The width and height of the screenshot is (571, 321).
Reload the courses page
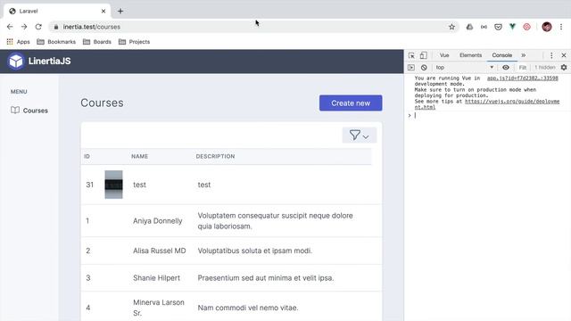click(x=38, y=27)
